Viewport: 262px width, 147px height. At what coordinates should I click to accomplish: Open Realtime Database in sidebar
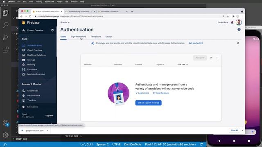(36, 55)
